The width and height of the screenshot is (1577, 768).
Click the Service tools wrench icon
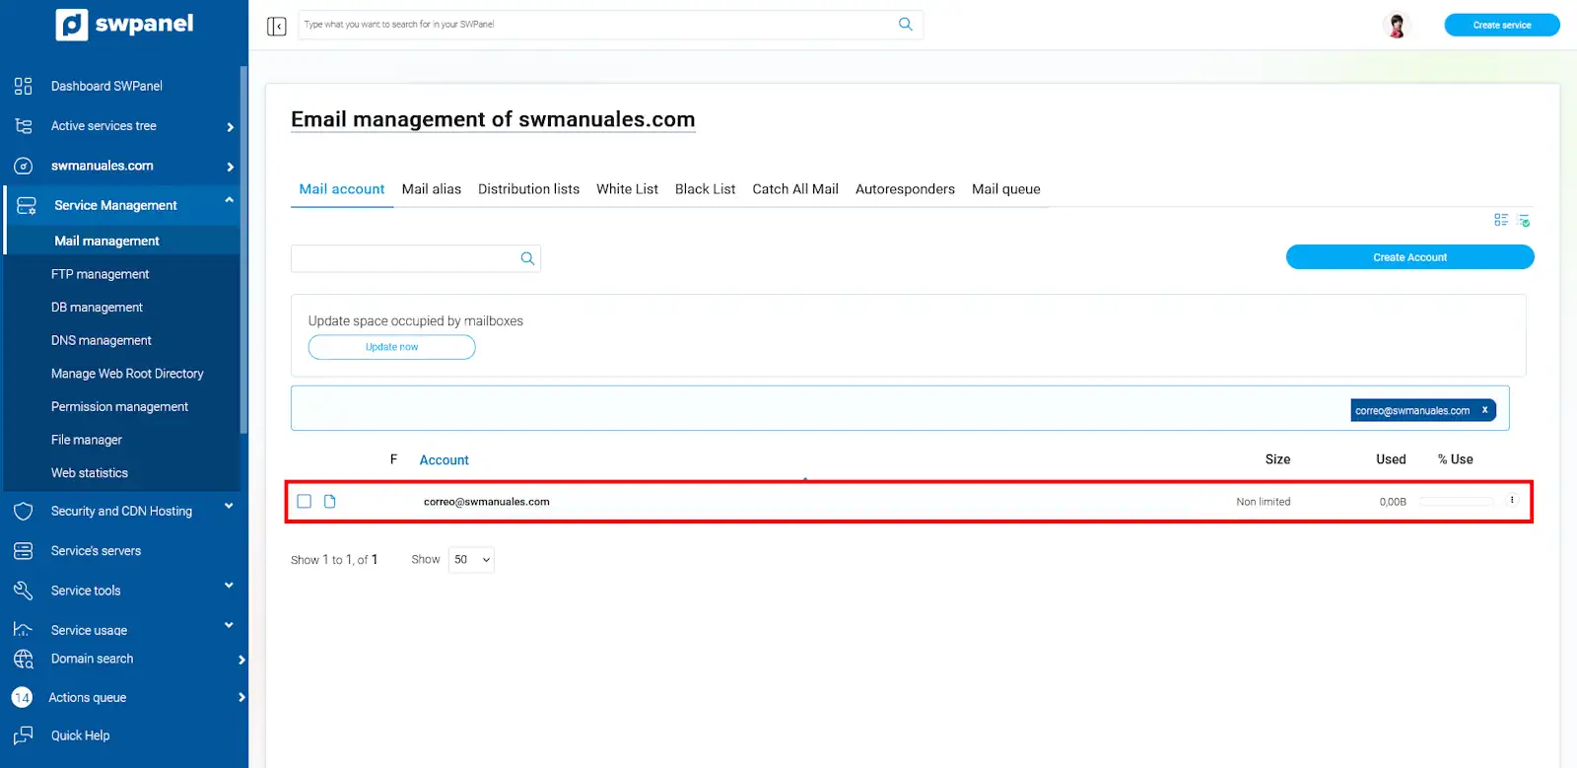point(24,591)
